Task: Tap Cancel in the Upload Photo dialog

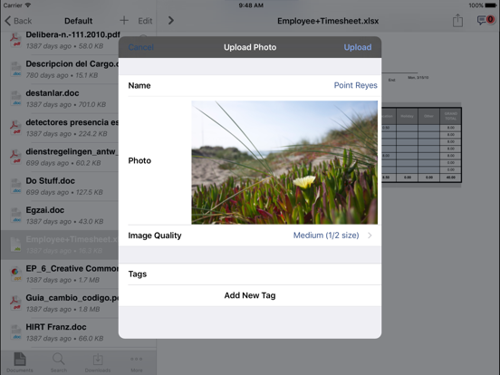Action: (x=141, y=47)
